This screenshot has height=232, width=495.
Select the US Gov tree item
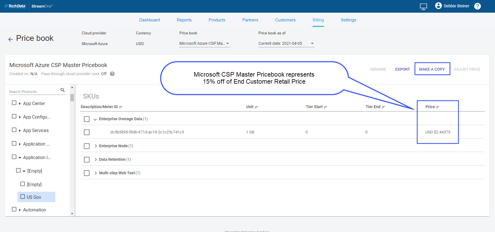pos(36,197)
